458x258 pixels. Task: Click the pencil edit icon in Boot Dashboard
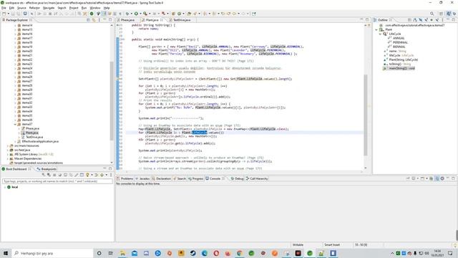point(77,175)
